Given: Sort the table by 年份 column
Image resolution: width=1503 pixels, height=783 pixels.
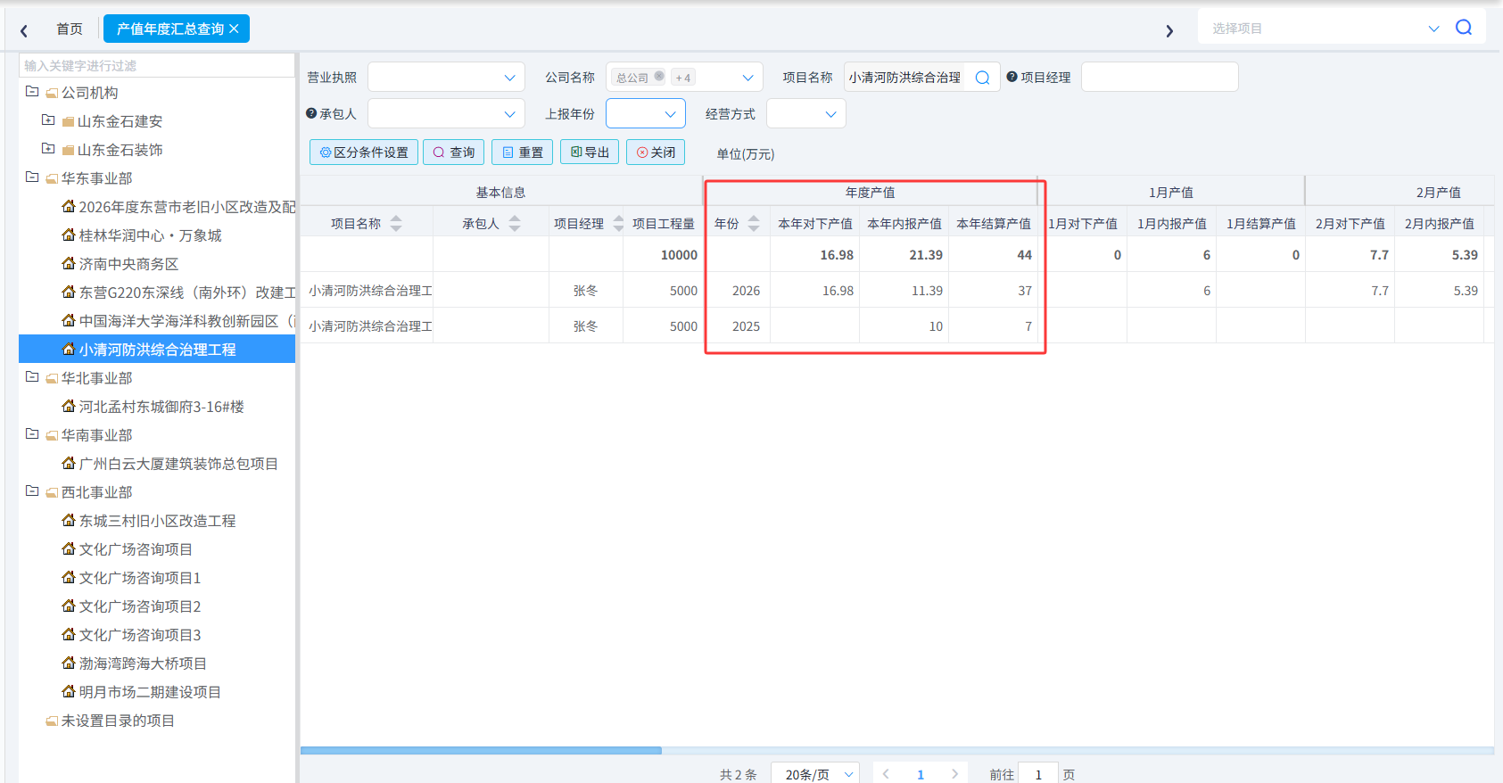Looking at the screenshot, I should (754, 223).
